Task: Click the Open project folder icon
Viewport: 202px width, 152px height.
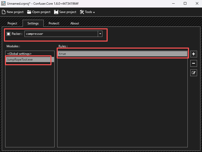Action: (x=29, y=12)
